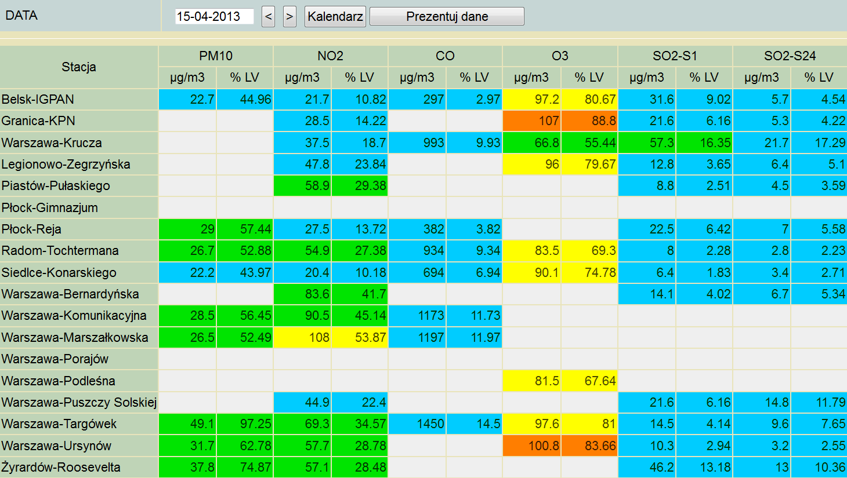847x478 pixels.
Task: Select the Warszawa-Puszczy Solskiej station label
Action: [79, 402]
